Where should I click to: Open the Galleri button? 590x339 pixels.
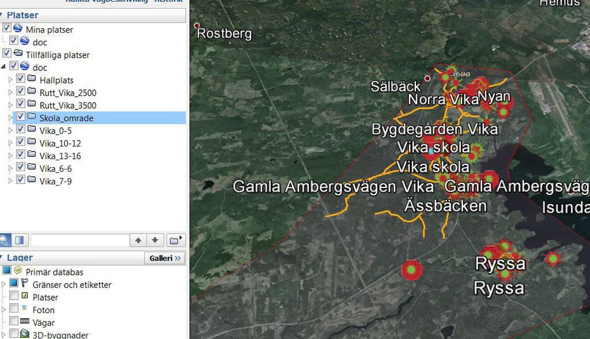165,258
